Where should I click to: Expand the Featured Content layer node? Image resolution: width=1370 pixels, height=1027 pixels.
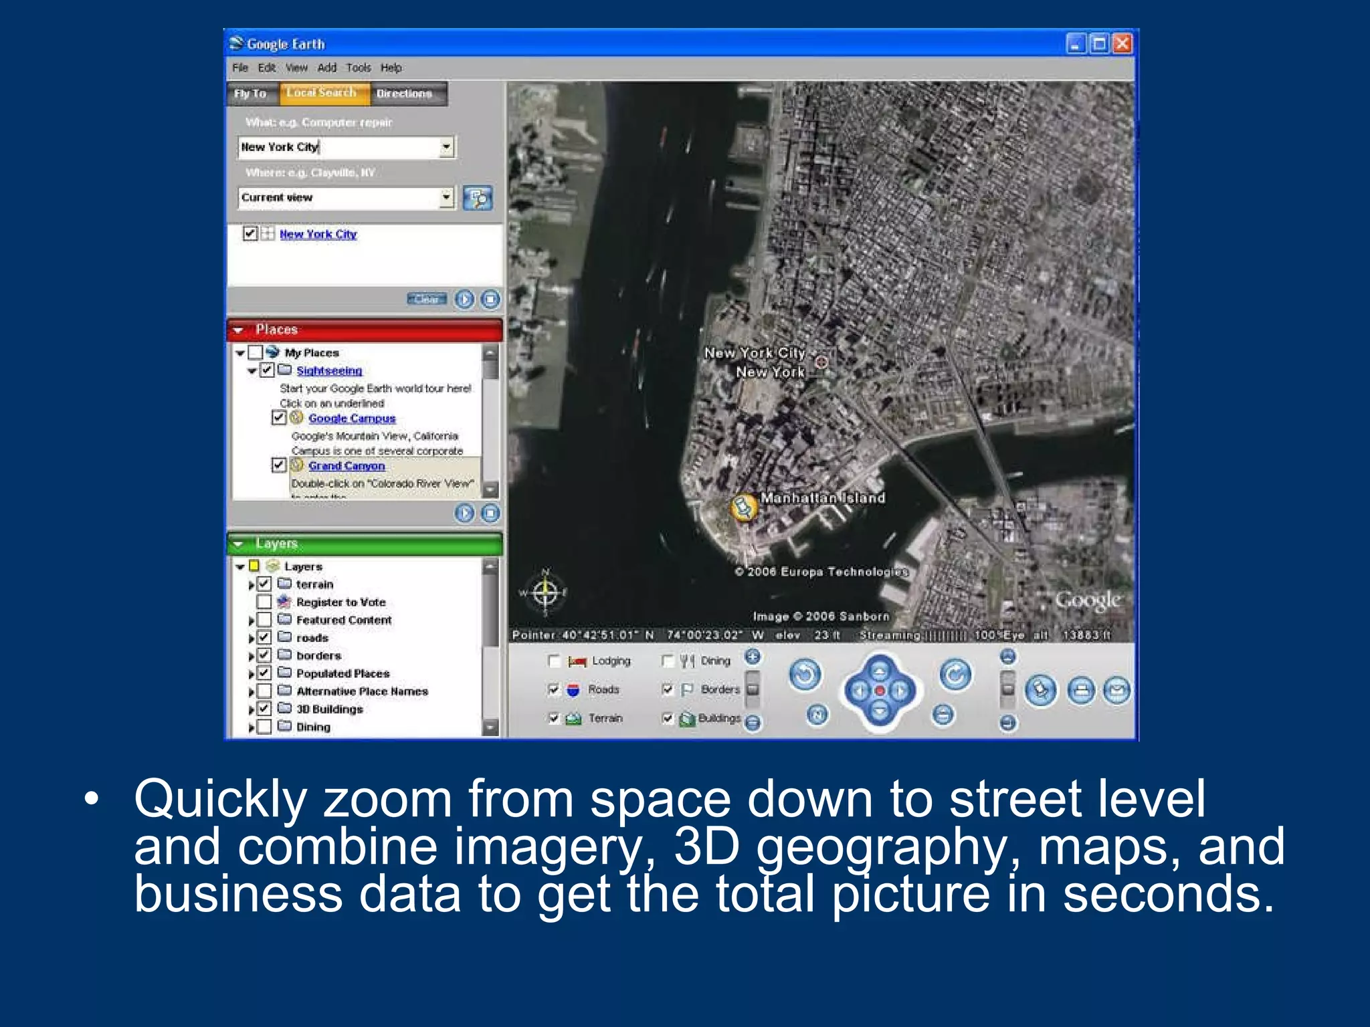tap(252, 621)
